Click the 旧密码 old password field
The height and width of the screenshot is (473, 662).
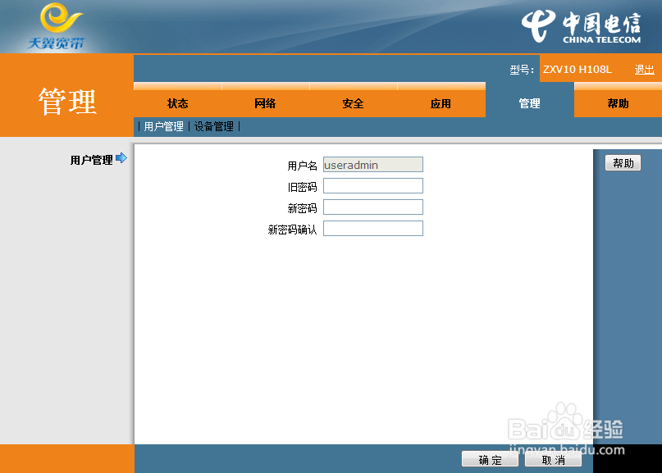click(x=372, y=185)
